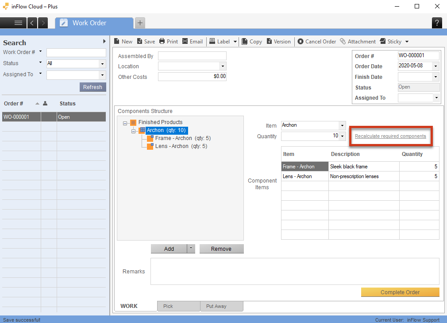Switch to the Pick tab
This screenshot has height=323, width=447.
click(178, 306)
